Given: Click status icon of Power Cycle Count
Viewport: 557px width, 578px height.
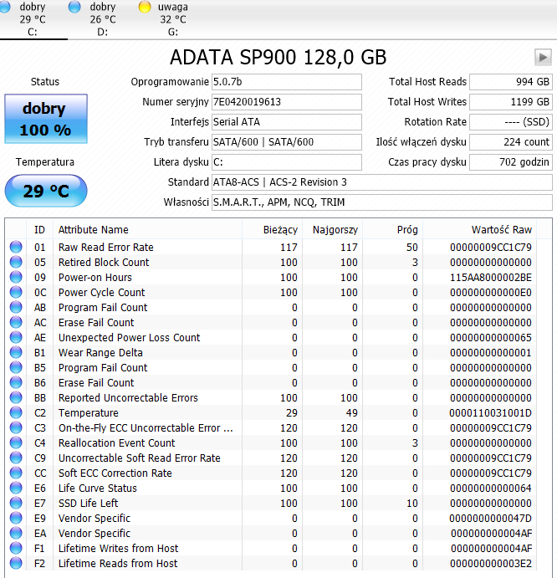Looking at the screenshot, I should [16, 292].
